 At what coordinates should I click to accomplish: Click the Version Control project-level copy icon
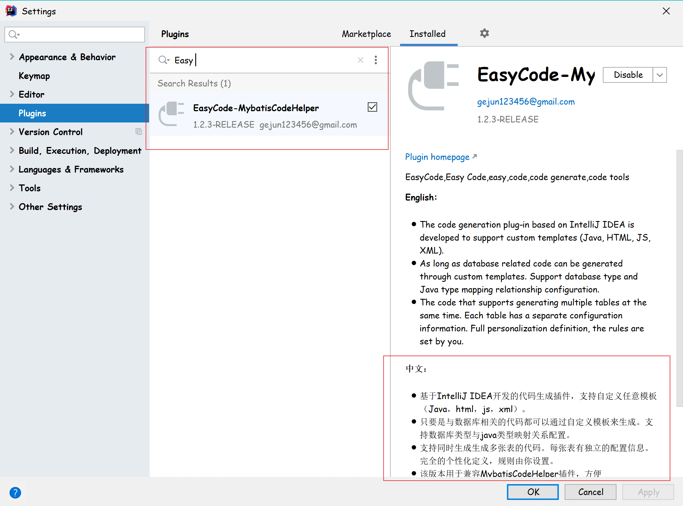[138, 132]
